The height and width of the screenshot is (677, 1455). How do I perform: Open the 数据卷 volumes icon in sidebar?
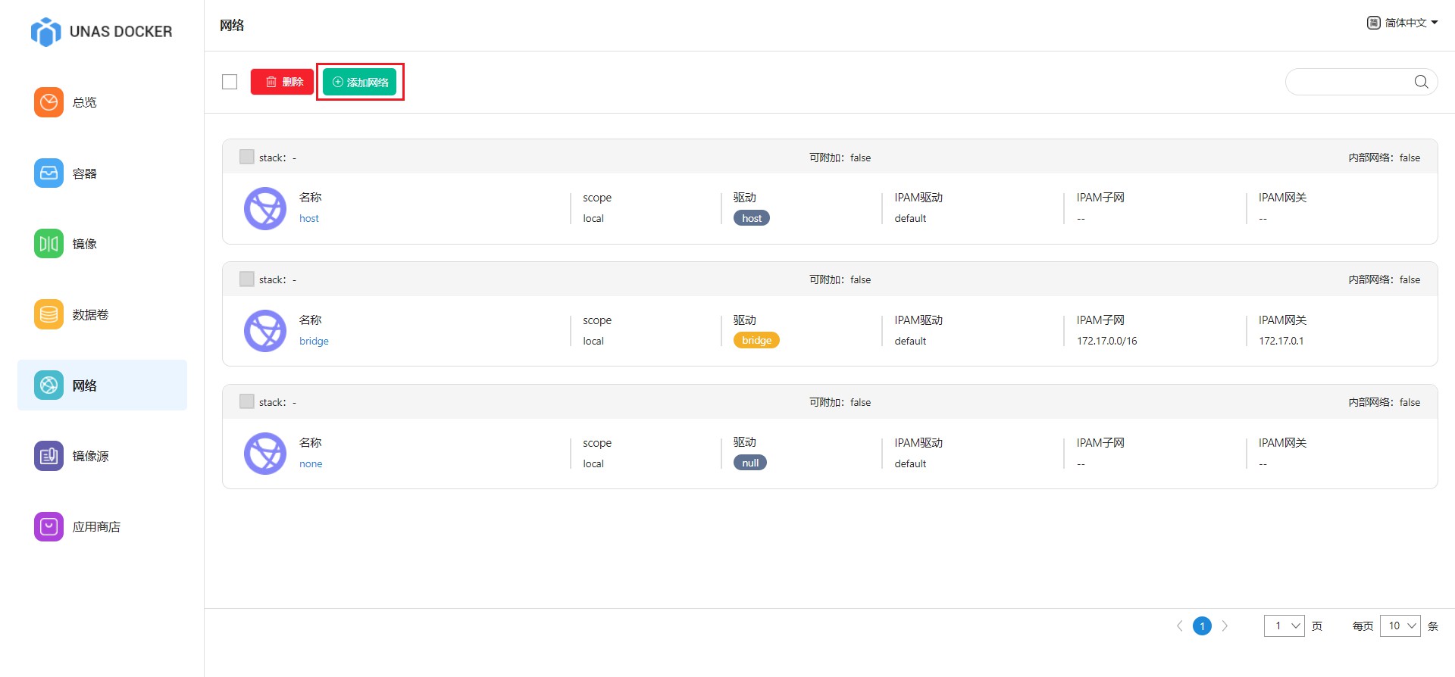click(48, 314)
